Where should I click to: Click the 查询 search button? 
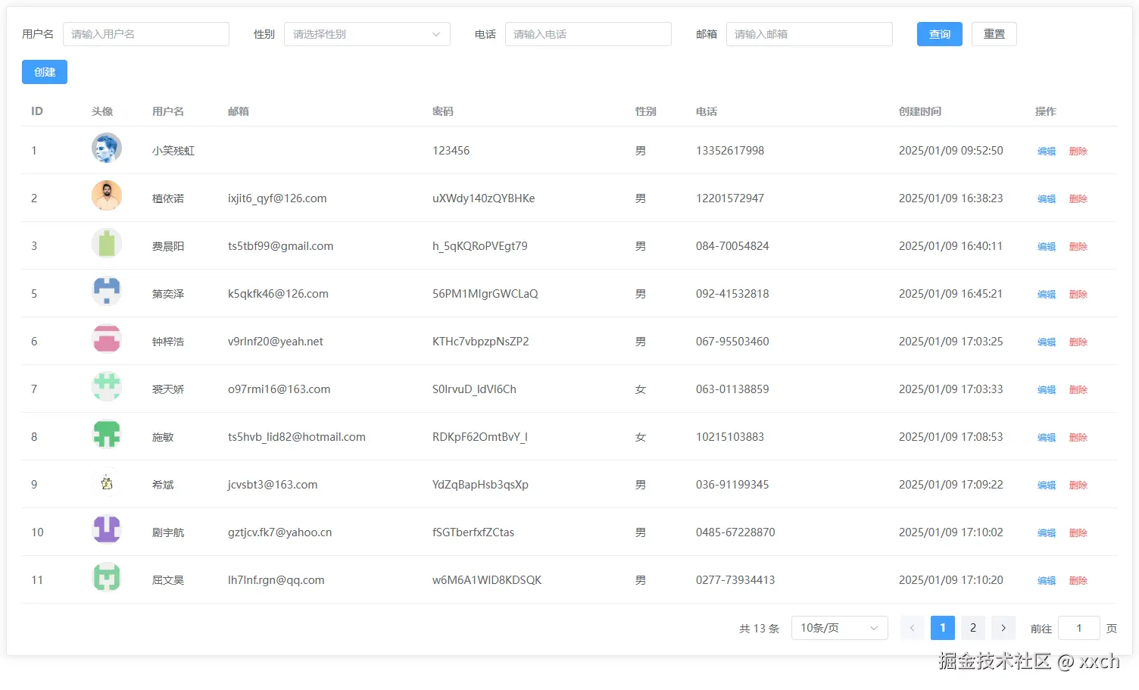pyautogui.click(x=940, y=34)
